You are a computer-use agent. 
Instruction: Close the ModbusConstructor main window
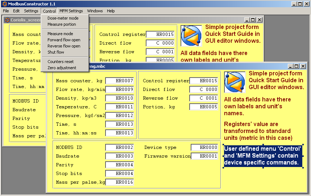coord(306,4)
